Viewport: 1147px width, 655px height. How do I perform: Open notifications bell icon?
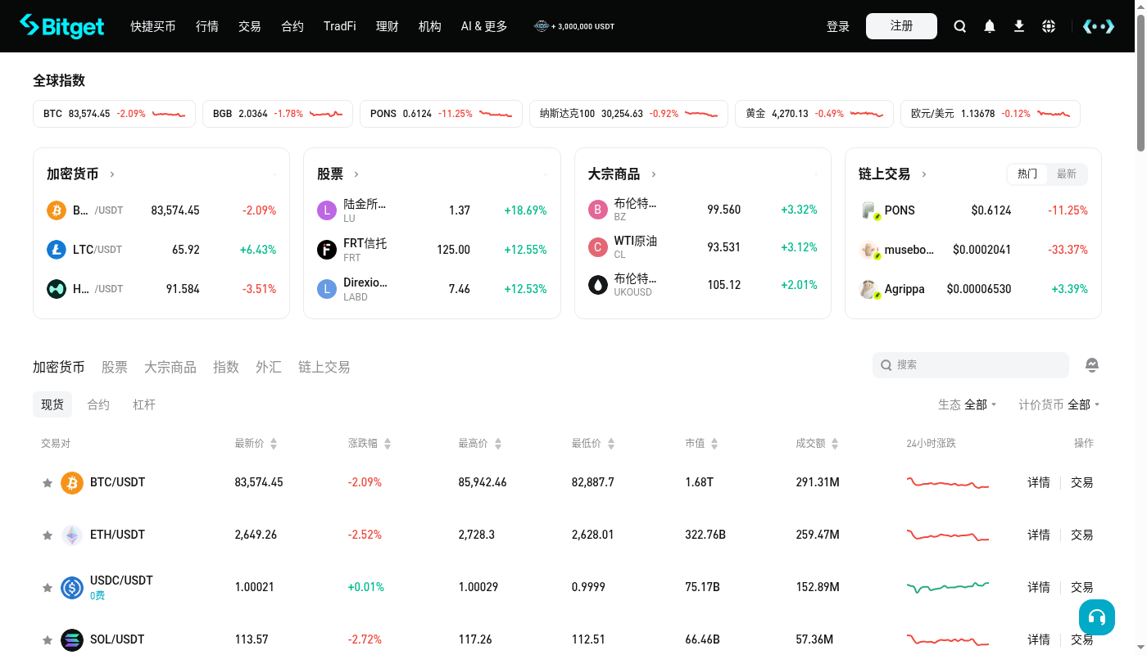(990, 26)
